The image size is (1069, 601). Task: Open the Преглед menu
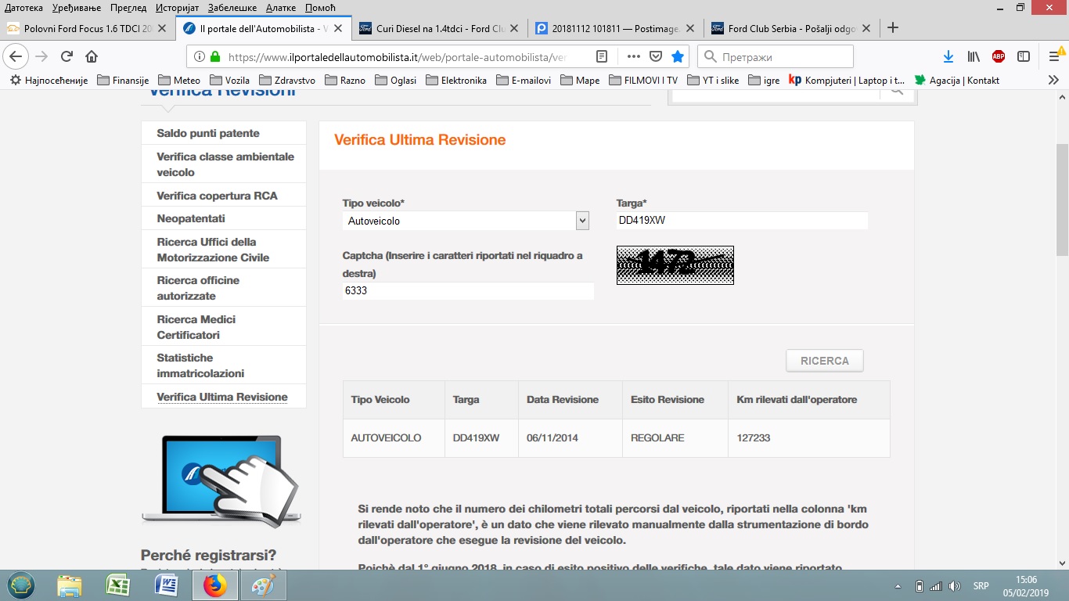[128, 7]
